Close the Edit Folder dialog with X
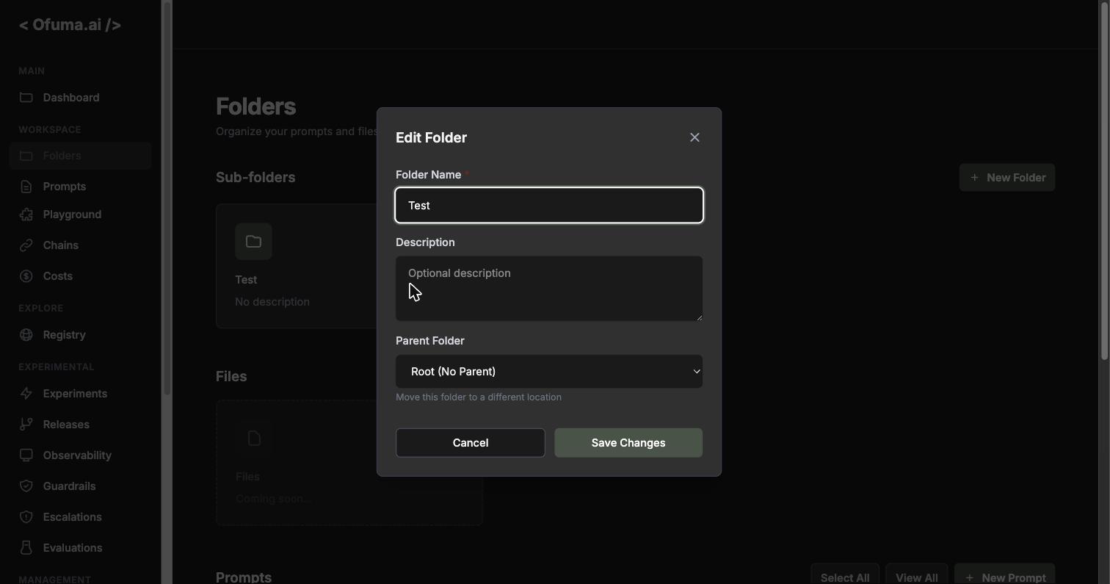Screen dimensions: 1110x584 point(694,137)
